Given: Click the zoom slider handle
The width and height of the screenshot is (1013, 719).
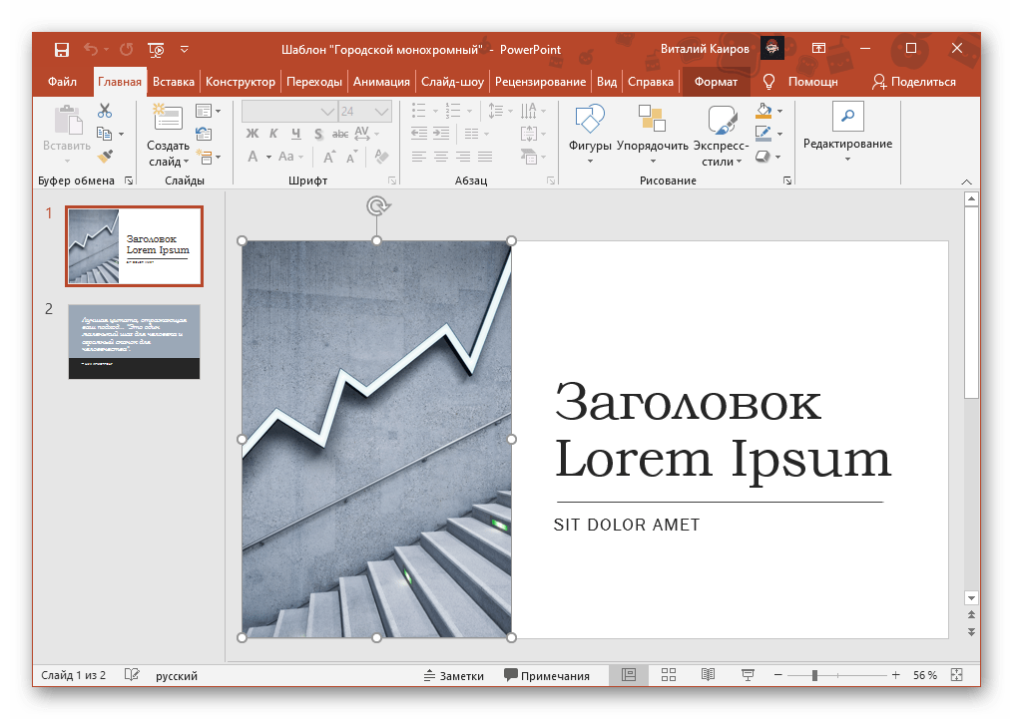Looking at the screenshot, I should [814, 675].
